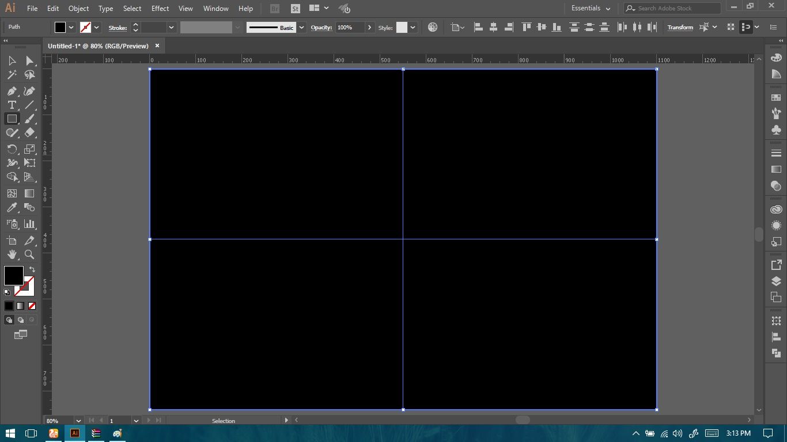Click the Opacity label link
Screen dimensions: 787x442
pos(321,27)
